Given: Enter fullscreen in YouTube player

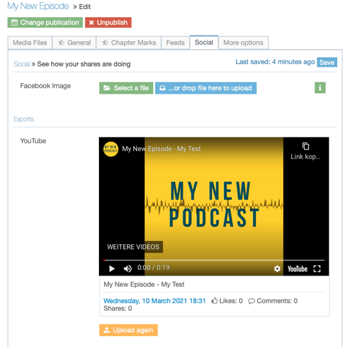Looking at the screenshot, I should pos(317,268).
